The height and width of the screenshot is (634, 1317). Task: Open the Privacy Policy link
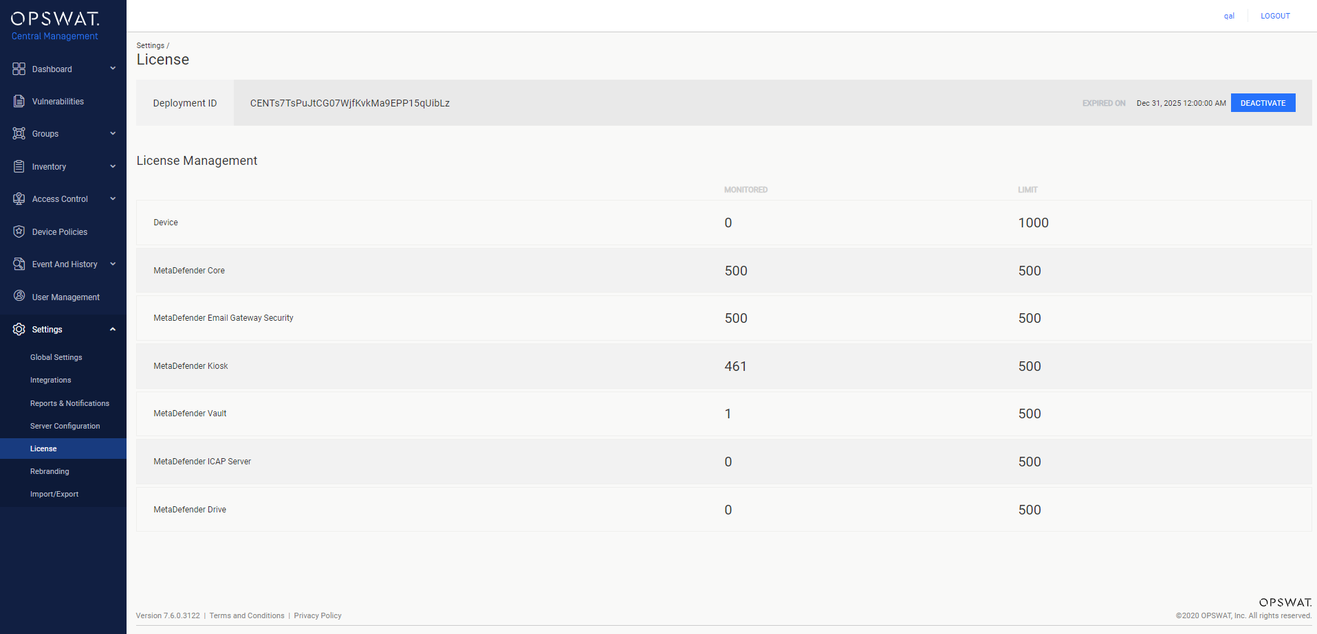click(318, 615)
